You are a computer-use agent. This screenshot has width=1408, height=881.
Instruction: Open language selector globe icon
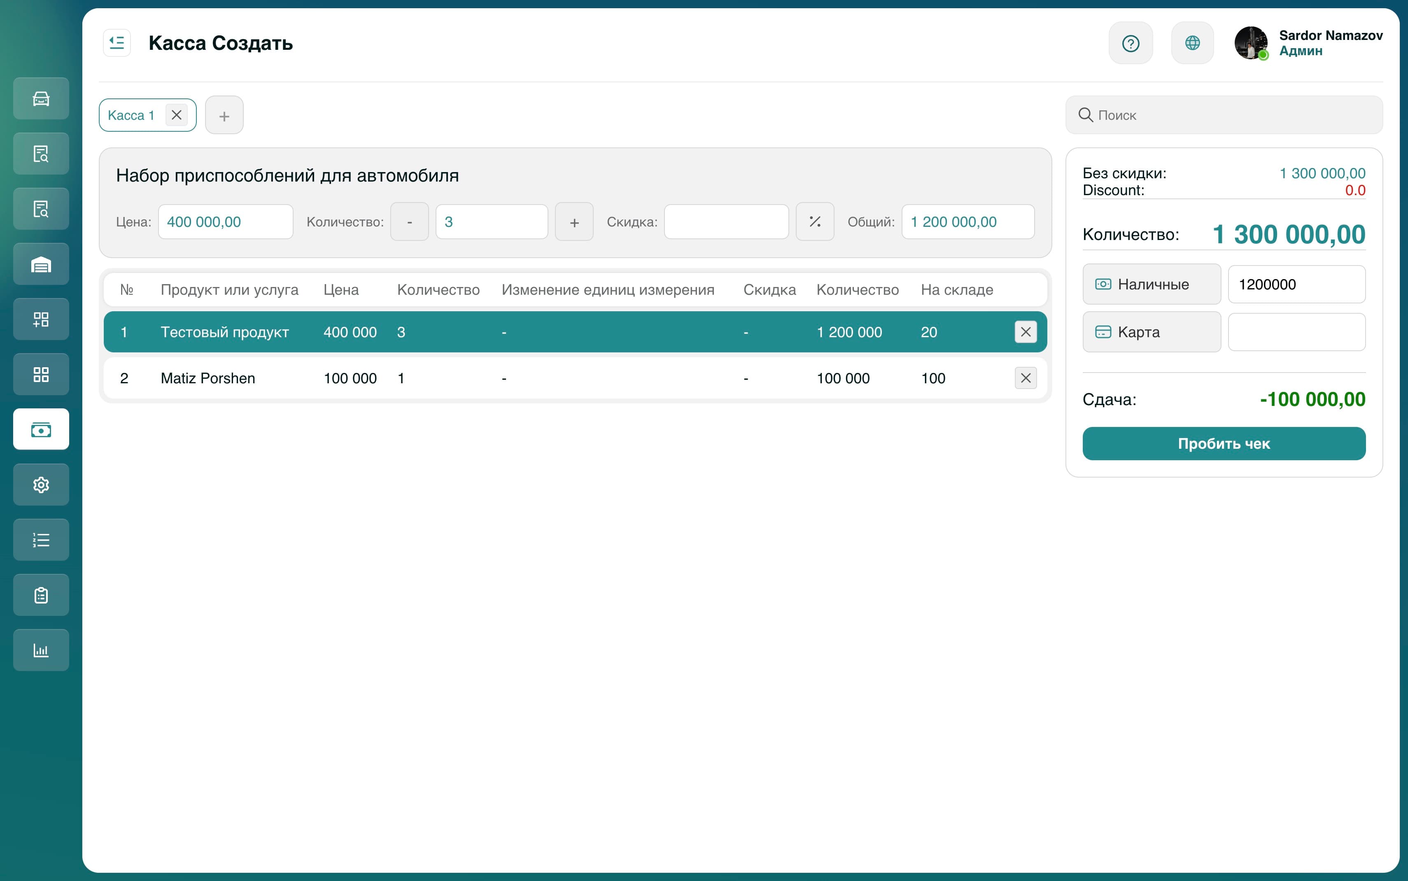pos(1192,43)
